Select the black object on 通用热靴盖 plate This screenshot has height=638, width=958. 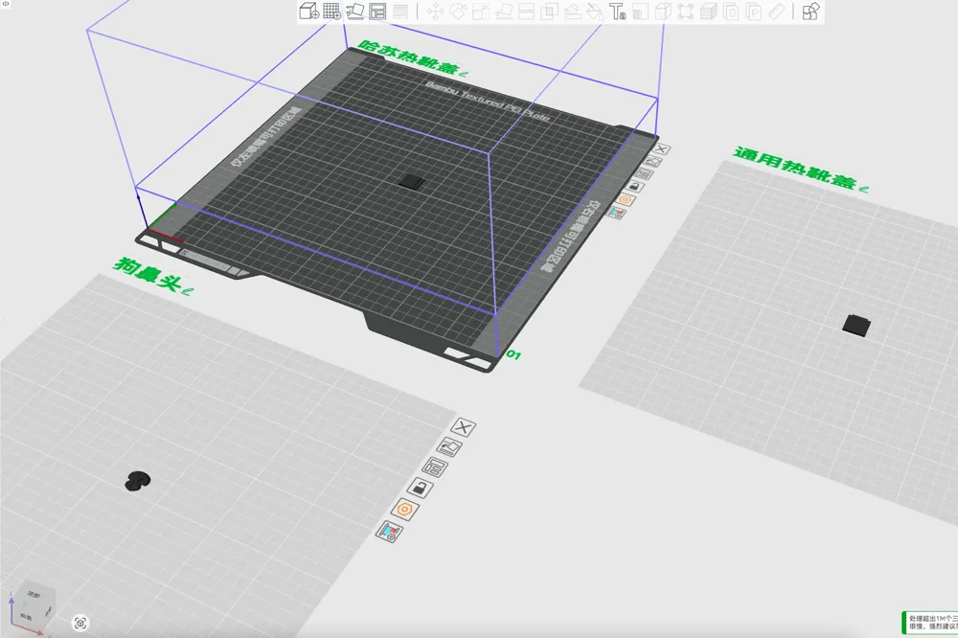point(855,325)
